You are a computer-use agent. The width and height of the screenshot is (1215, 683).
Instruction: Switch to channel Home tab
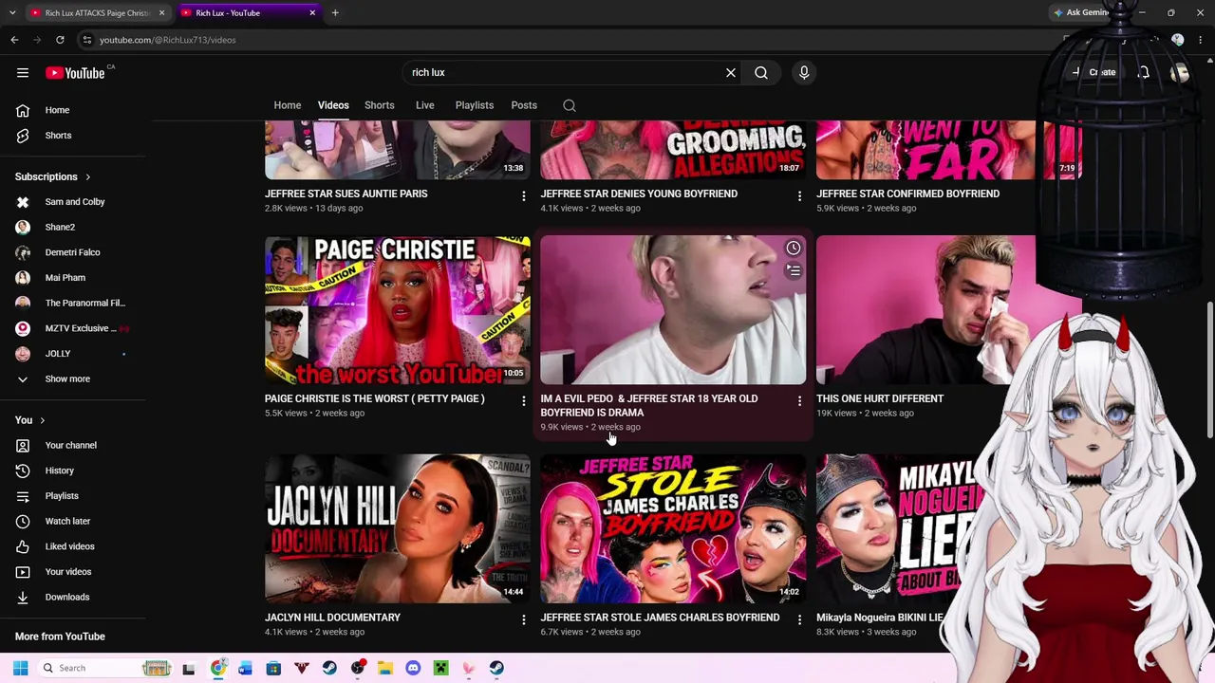288,105
